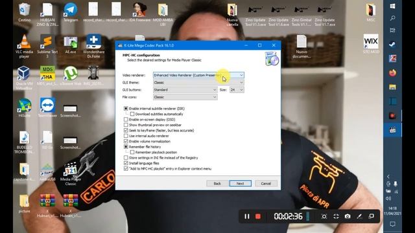Viewport: 415px width, 233px height.
Task: Open File Explorer from the taskbar
Action: point(392,87)
